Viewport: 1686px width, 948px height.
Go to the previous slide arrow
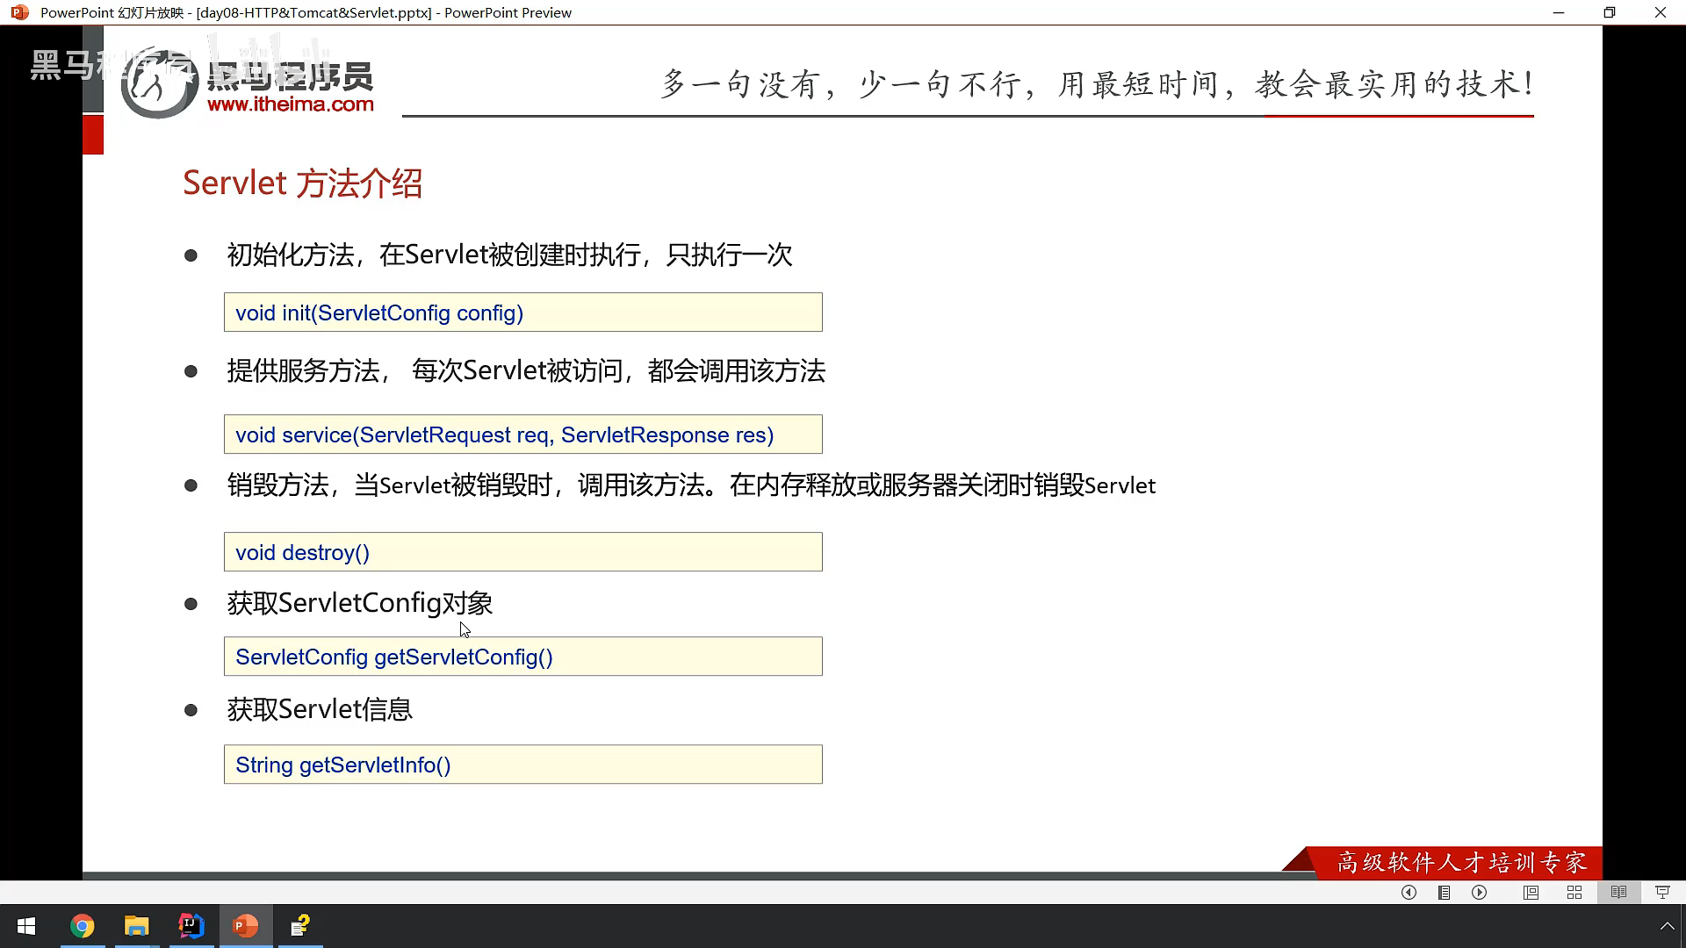click(1409, 893)
